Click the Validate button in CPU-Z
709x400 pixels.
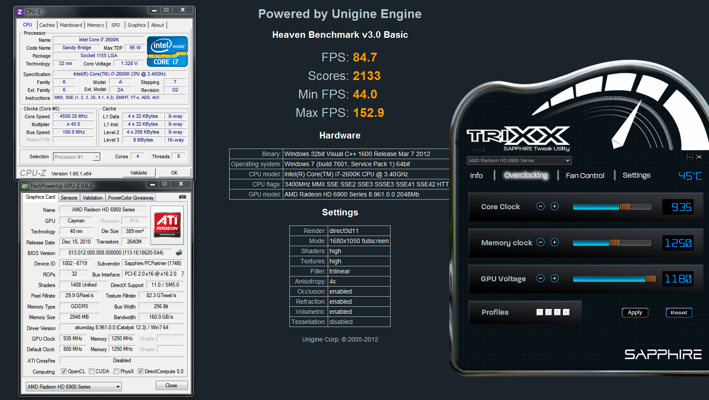pos(139,173)
